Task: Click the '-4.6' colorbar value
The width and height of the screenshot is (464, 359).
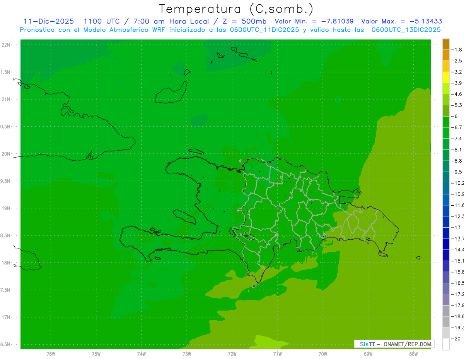Action: click(457, 94)
